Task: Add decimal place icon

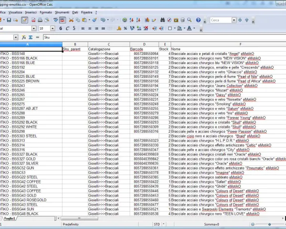Action: [x=139, y=28]
